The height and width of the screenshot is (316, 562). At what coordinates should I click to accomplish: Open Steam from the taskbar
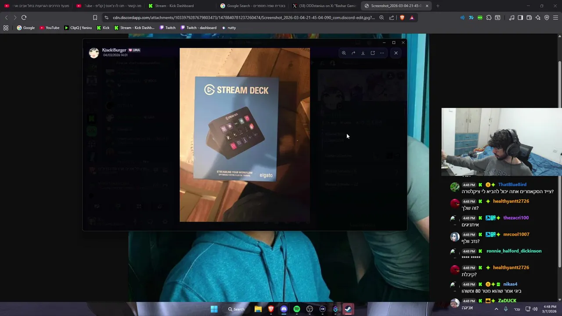(348, 309)
